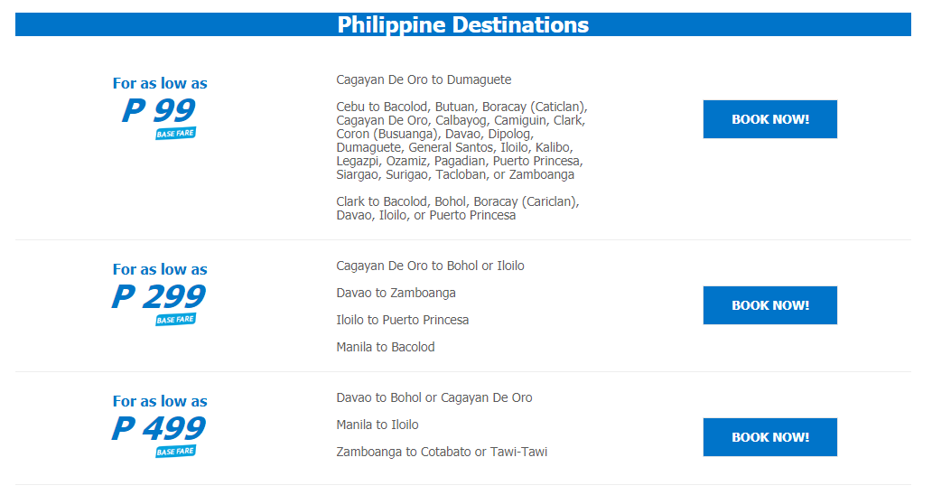
Task: Click BOOK NOW for P 299 fares
Action: [769, 304]
